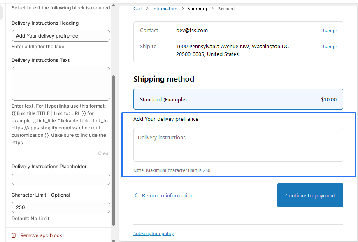Click Clear below Delivery Instructions Text

pyautogui.click(x=104, y=153)
